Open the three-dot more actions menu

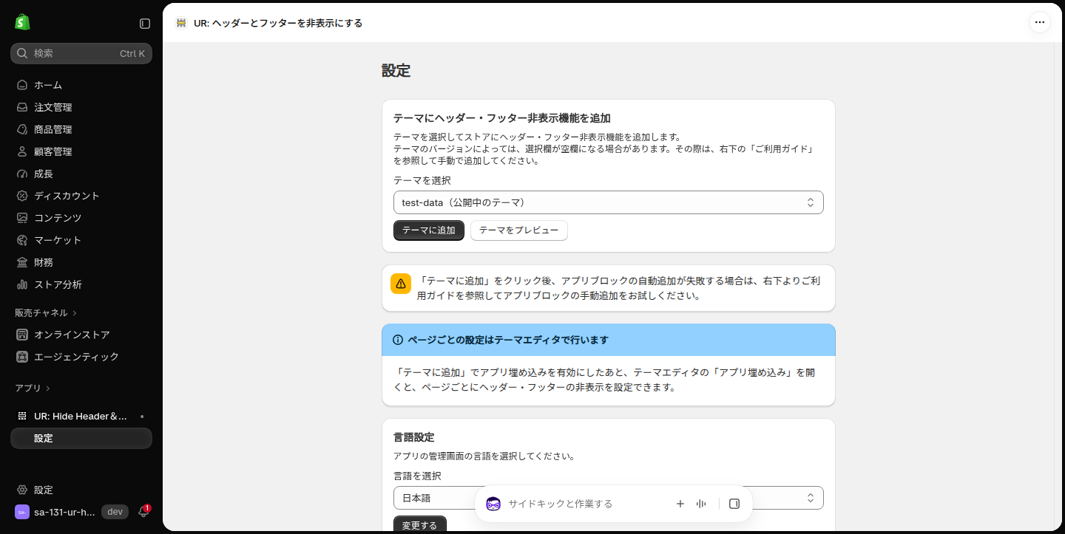tap(1040, 22)
